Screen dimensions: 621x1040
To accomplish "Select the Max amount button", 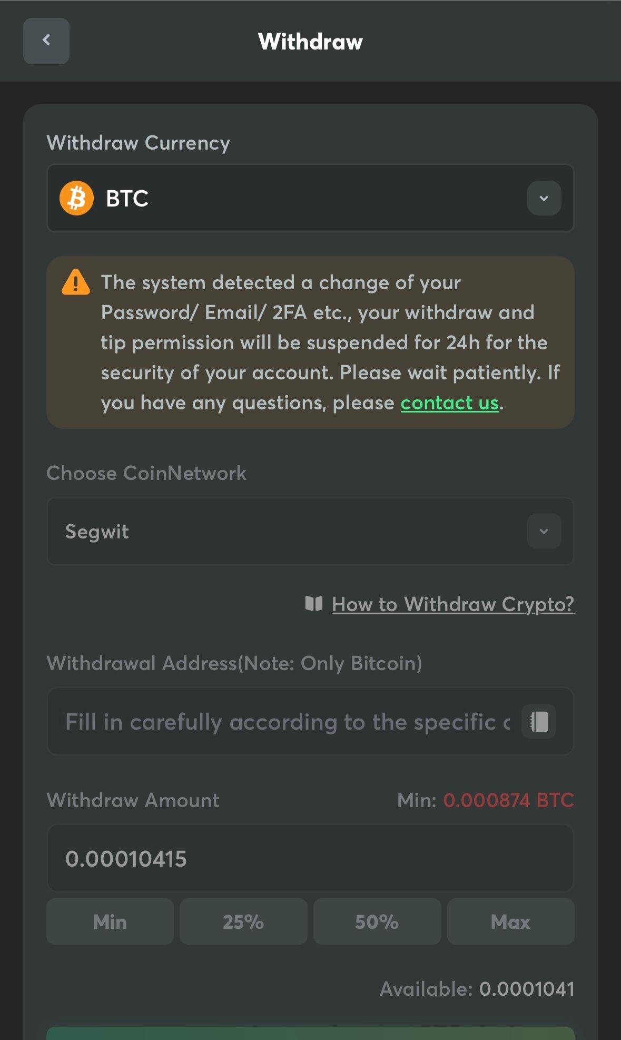I will pyautogui.click(x=510, y=922).
